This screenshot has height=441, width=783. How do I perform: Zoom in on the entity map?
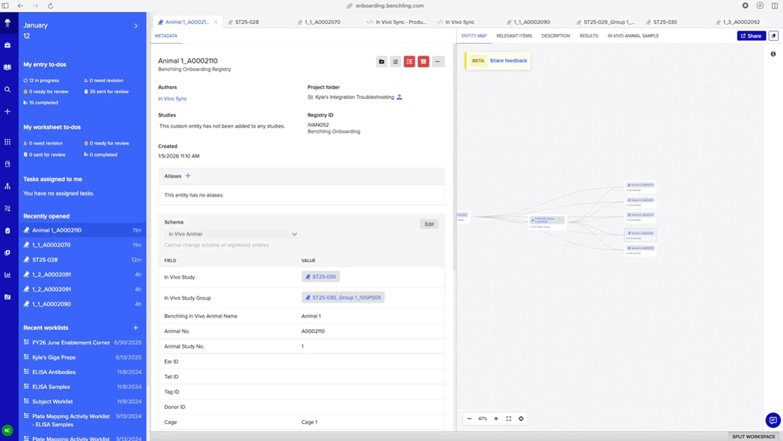point(496,419)
